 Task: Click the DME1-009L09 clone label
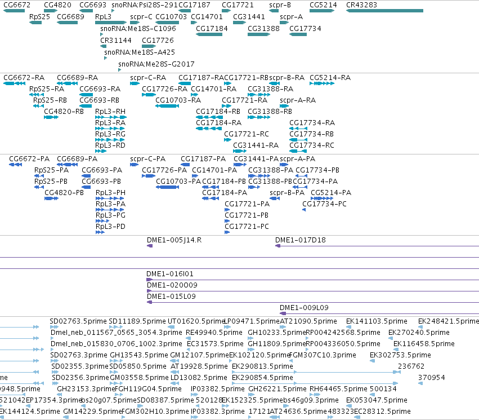coord(305,308)
